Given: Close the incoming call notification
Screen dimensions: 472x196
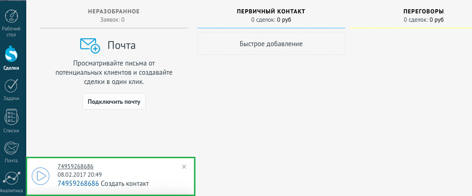Looking at the screenshot, I should (184, 166).
